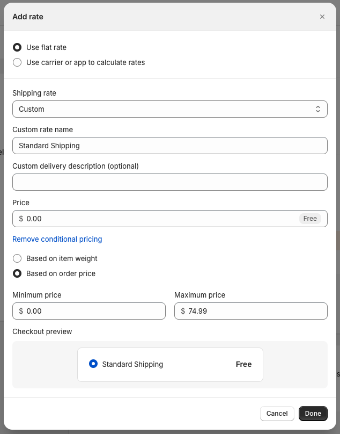This screenshot has height=434, width=340.
Task: Open the Shipping rate dropdown
Action: pos(169,109)
